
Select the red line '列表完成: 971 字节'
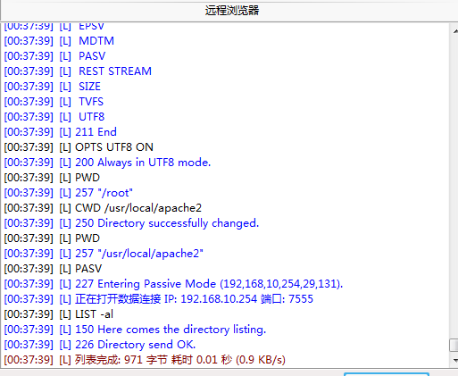coord(145,360)
